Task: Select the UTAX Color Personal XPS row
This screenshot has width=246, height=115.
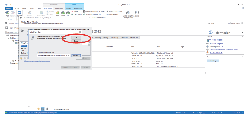Action: 129,66
